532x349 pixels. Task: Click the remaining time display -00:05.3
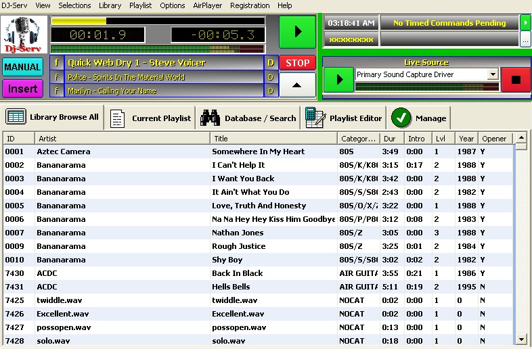point(218,34)
